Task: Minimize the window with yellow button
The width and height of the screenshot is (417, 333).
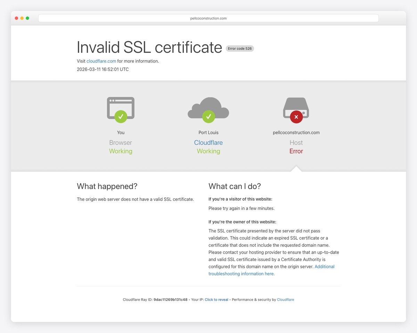Action: 22,18
